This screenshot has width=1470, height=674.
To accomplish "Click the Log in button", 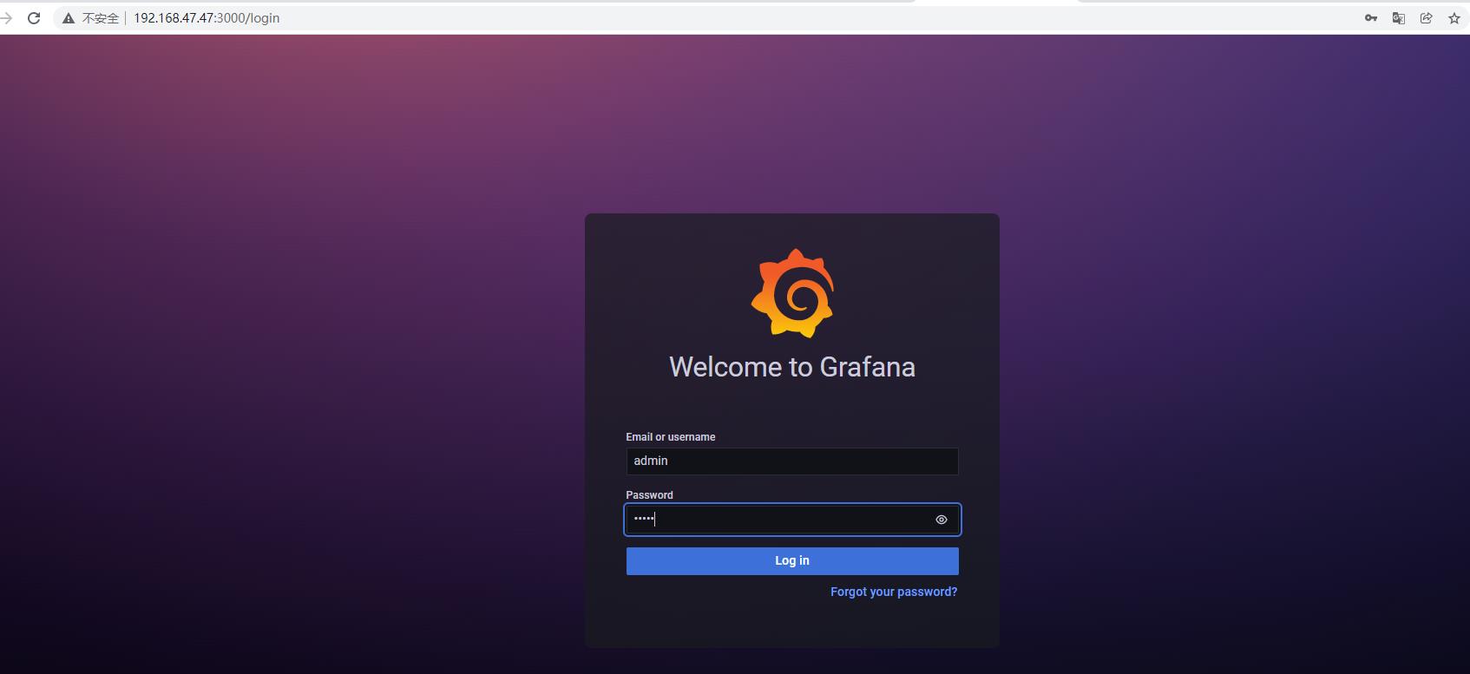I will tap(792, 561).
